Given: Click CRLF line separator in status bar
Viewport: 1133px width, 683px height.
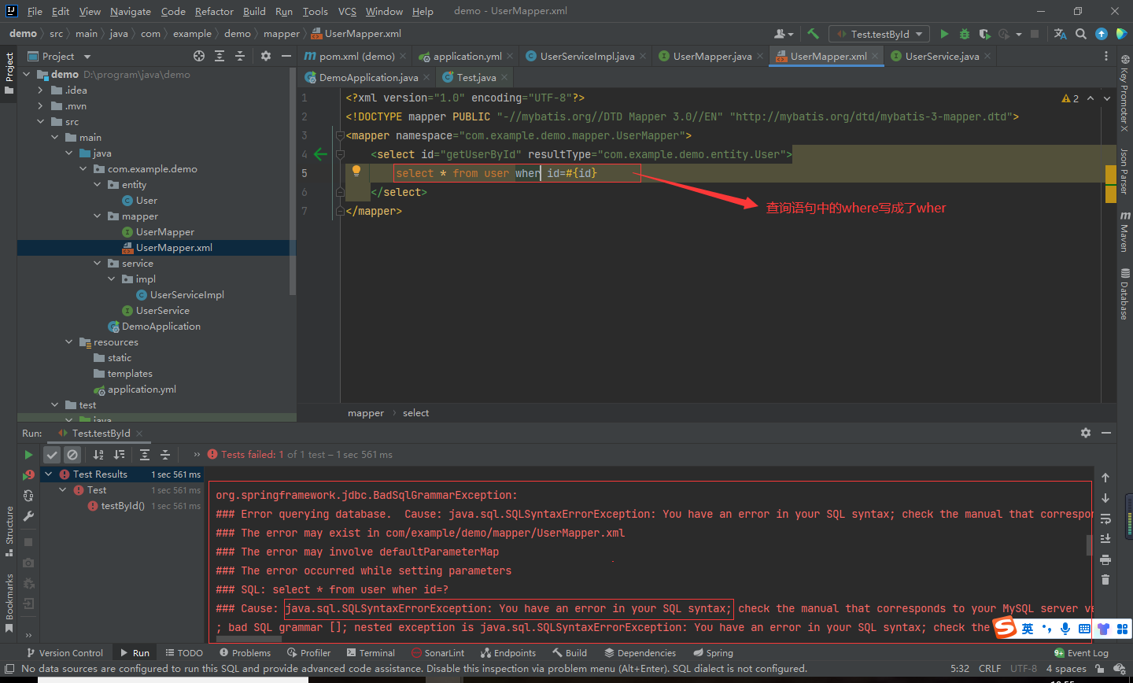Looking at the screenshot, I should coord(990,668).
